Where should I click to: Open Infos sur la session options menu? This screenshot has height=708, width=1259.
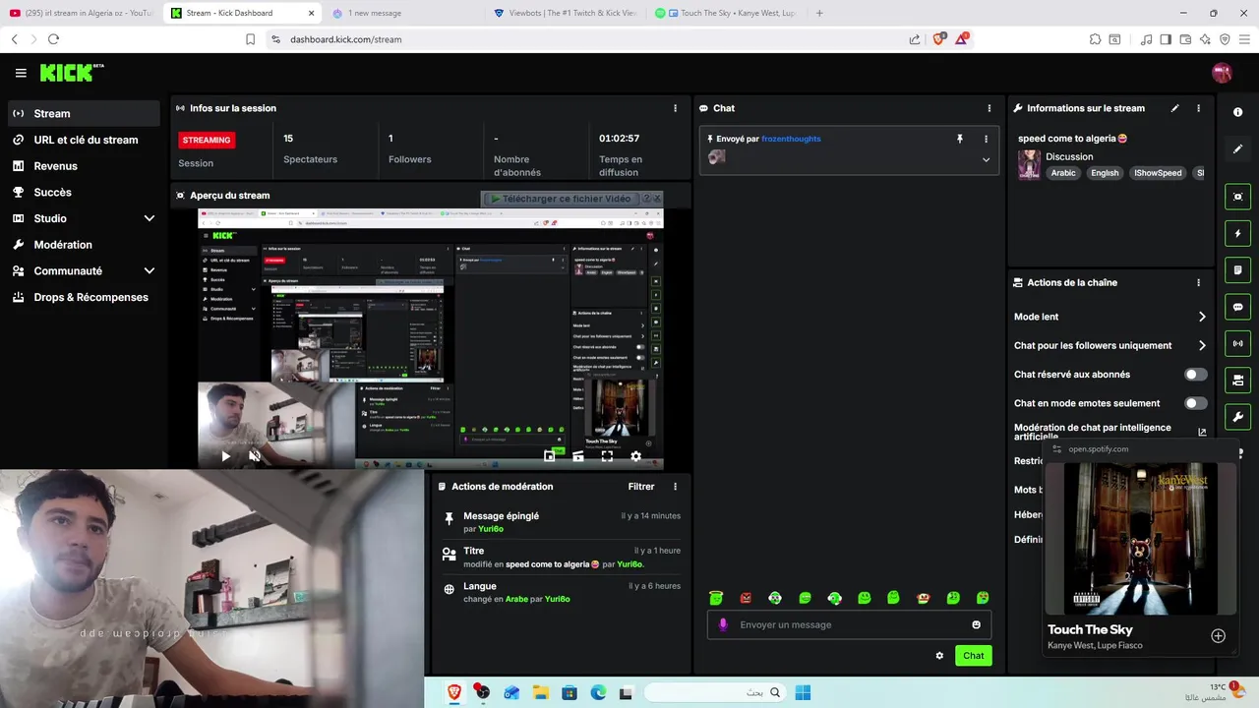(x=675, y=108)
